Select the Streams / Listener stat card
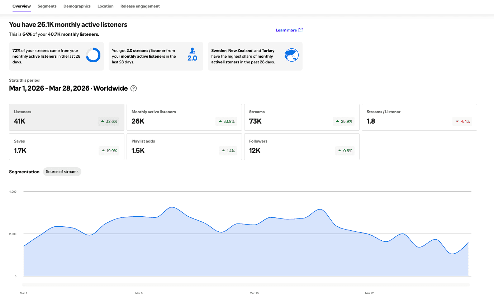This screenshot has height=308, width=494. point(419,117)
